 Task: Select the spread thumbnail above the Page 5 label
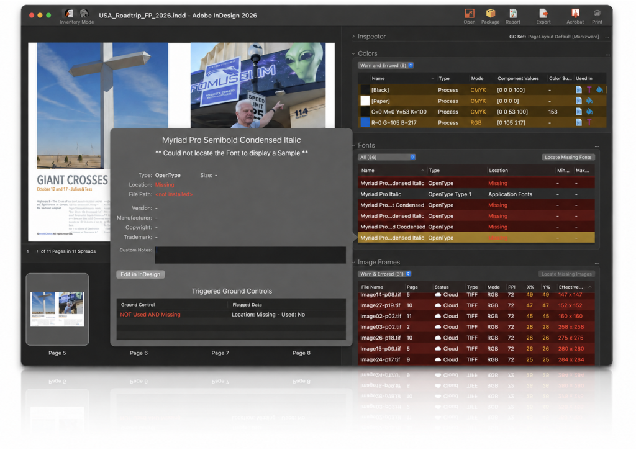(x=57, y=309)
